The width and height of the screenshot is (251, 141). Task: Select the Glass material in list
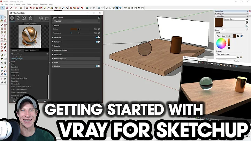tap(13, 61)
